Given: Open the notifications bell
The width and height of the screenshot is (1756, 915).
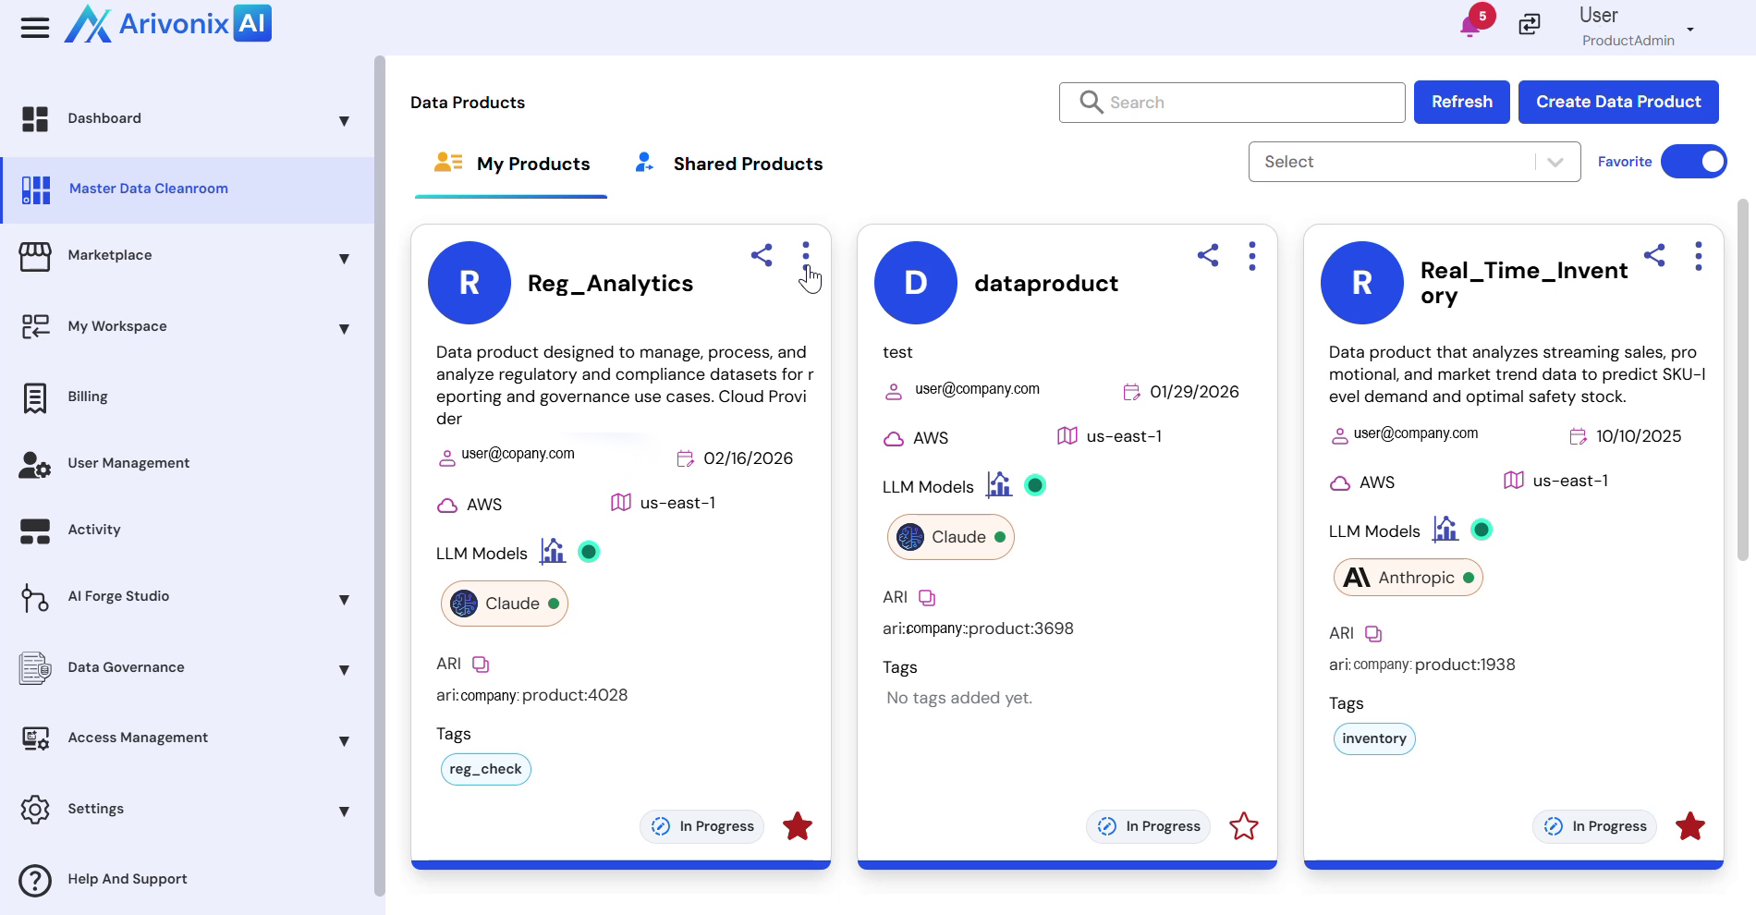Looking at the screenshot, I should tap(1469, 25).
